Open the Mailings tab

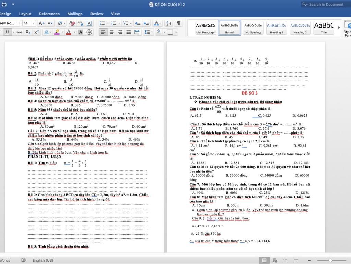pos(75,14)
